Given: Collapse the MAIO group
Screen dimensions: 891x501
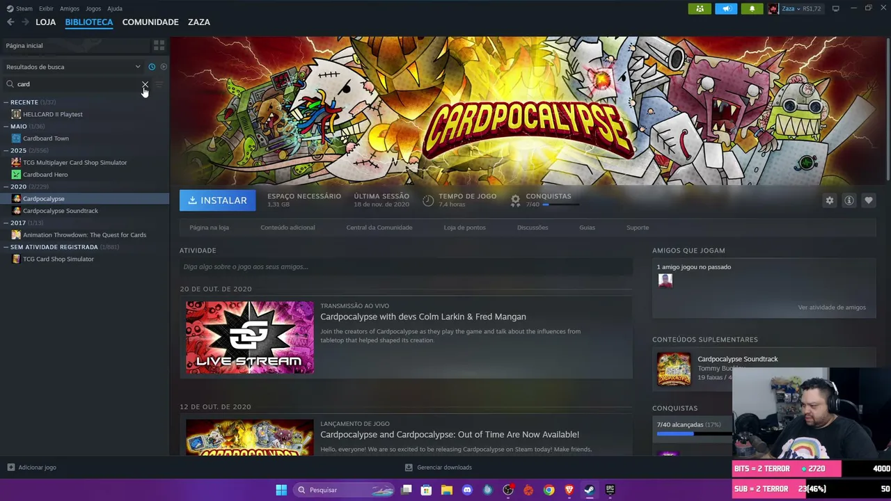Looking at the screenshot, I should coord(6,127).
